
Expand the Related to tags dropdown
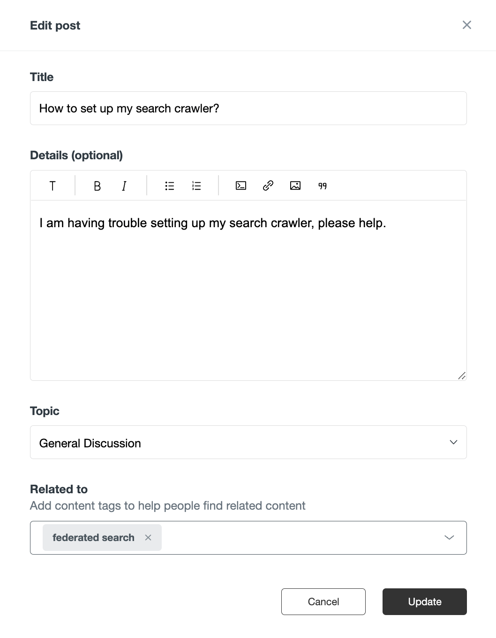coord(449,537)
